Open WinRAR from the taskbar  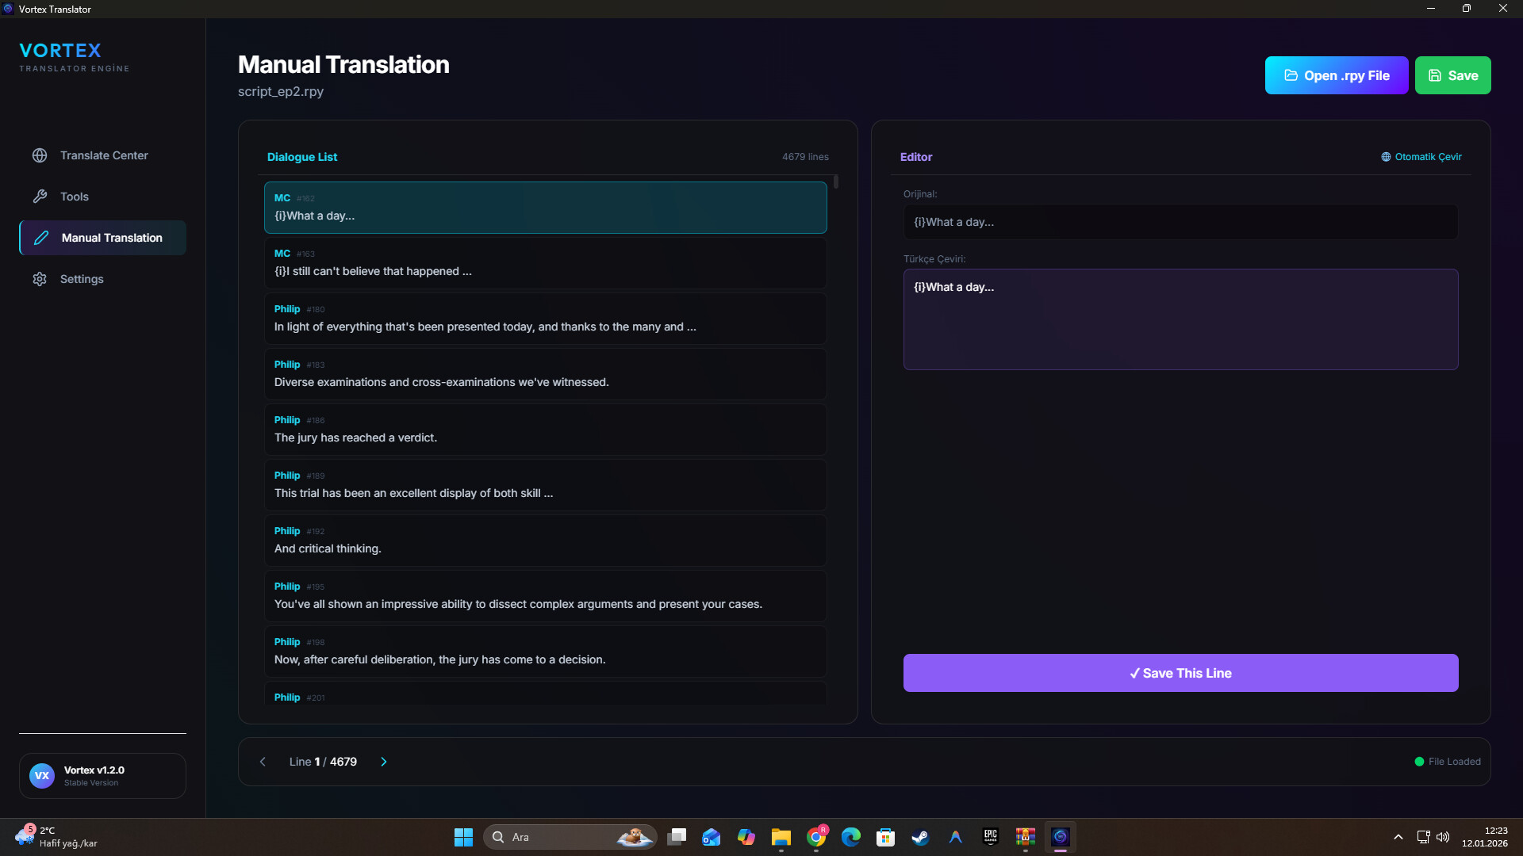tap(1025, 837)
